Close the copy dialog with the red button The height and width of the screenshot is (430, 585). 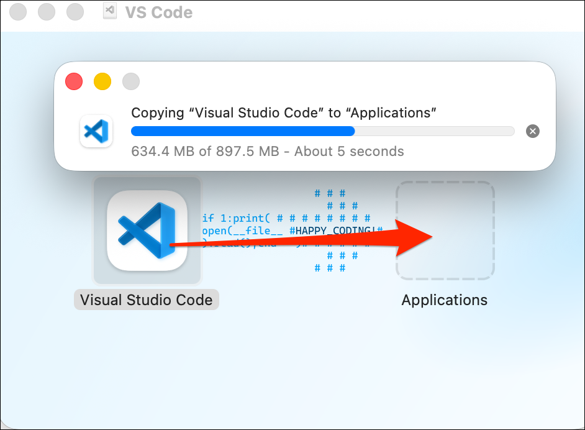pos(74,81)
